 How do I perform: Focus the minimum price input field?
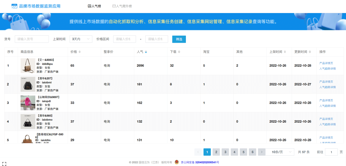(x=124, y=39)
